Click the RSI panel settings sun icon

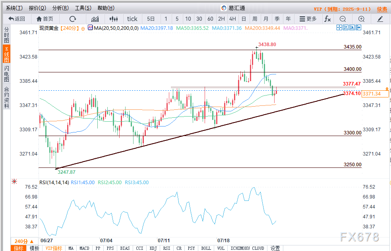pyautogui.click(x=15, y=181)
